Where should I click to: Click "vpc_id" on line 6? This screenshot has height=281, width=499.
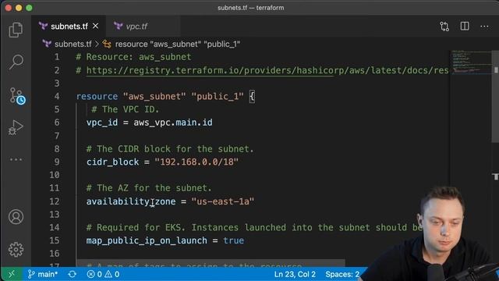click(102, 123)
